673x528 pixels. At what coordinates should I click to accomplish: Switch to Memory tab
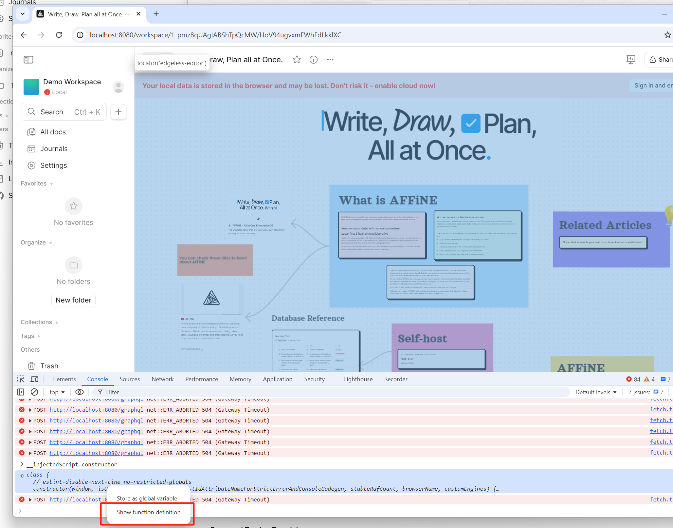[240, 379]
